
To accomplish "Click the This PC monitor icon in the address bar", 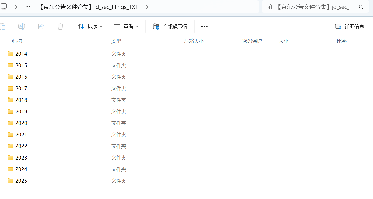I will point(4,7).
